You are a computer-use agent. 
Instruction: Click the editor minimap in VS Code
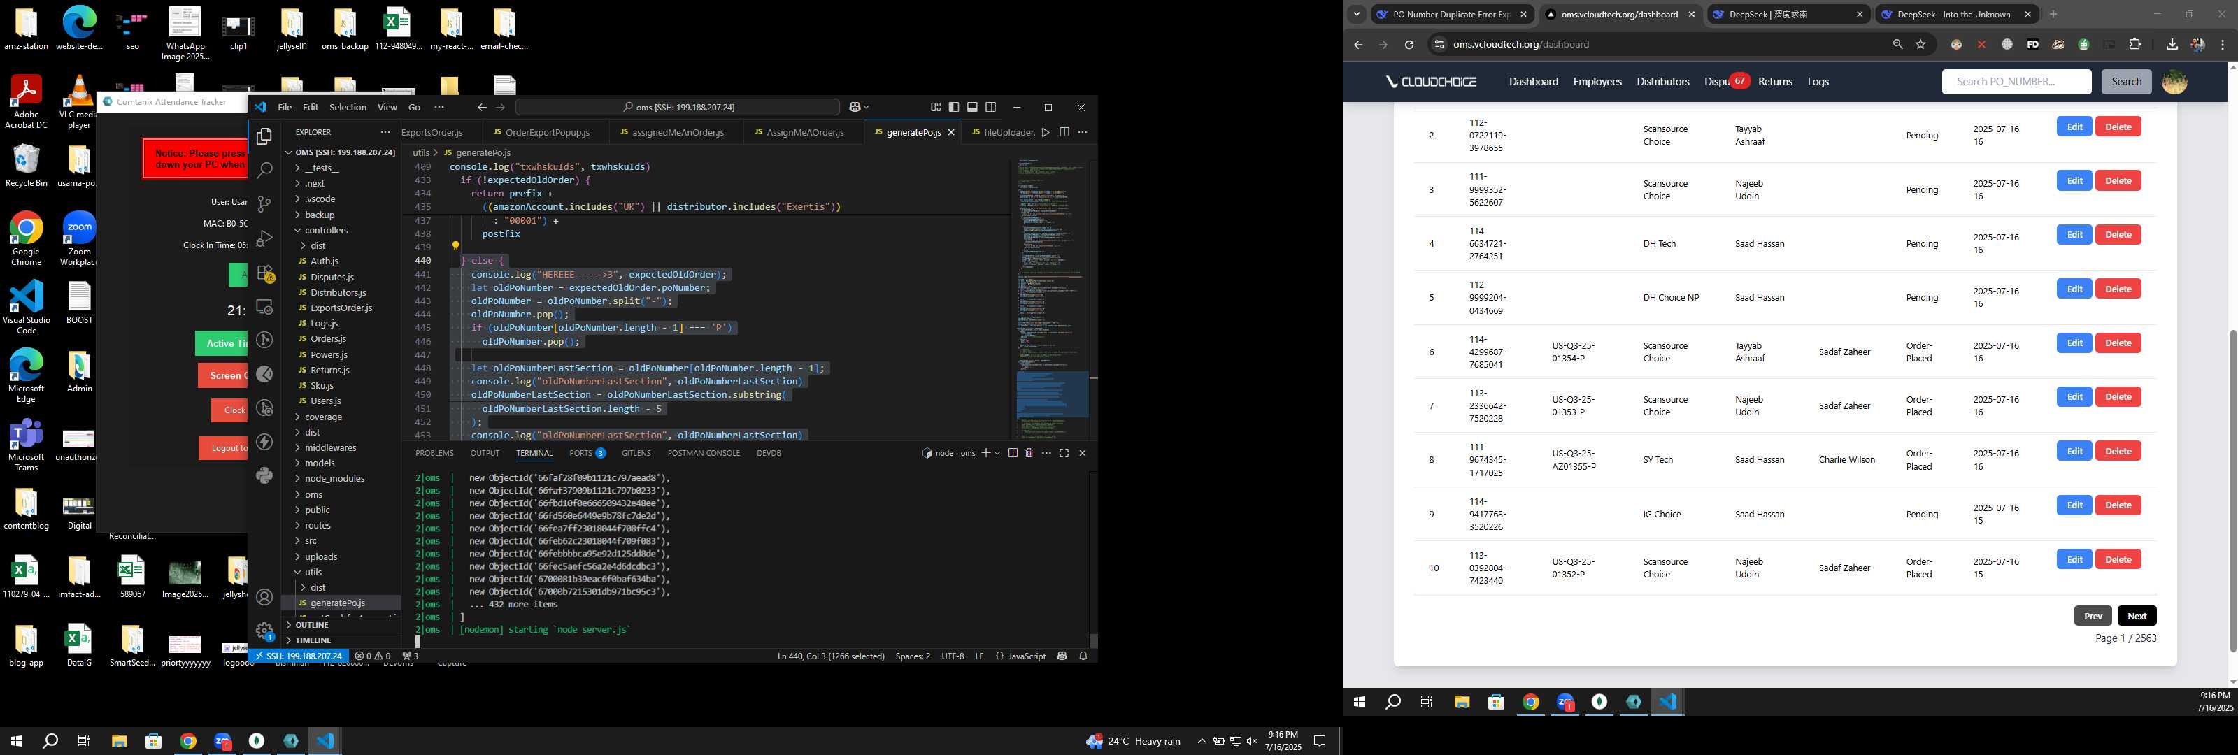pyautogui.click(x=1051, y=299)
